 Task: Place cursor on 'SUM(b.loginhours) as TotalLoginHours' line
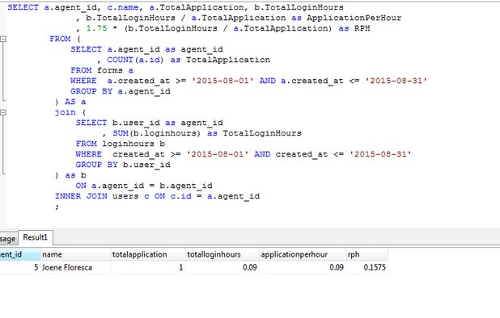point(202,133)
